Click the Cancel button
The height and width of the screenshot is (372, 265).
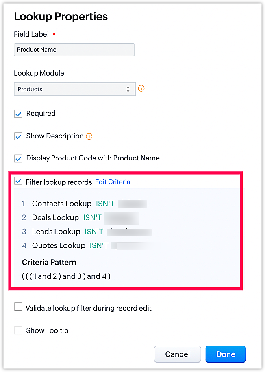pos(177,354)
